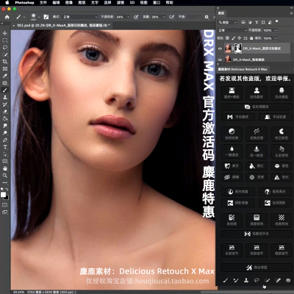Open the layer blend mode dropdown

[232, 30]
